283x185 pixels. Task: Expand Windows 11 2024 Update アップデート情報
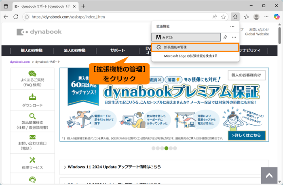tap(164, 167)
